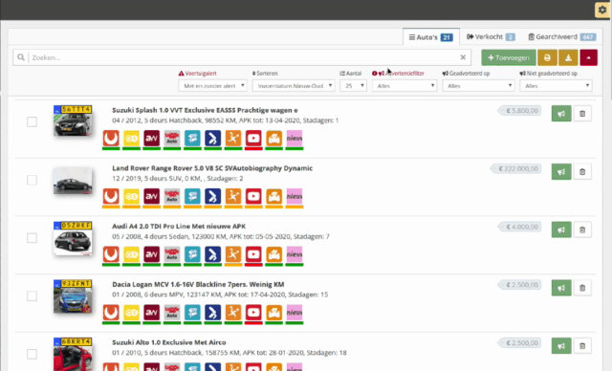Click the orange figure icon on the Audi A4 row
The height and width of the screenshot is (371, 612).
pos(233,254)
